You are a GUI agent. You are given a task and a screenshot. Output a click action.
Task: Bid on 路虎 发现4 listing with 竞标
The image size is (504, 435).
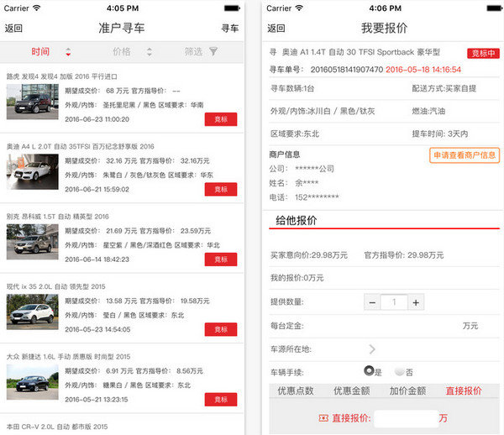221,119
